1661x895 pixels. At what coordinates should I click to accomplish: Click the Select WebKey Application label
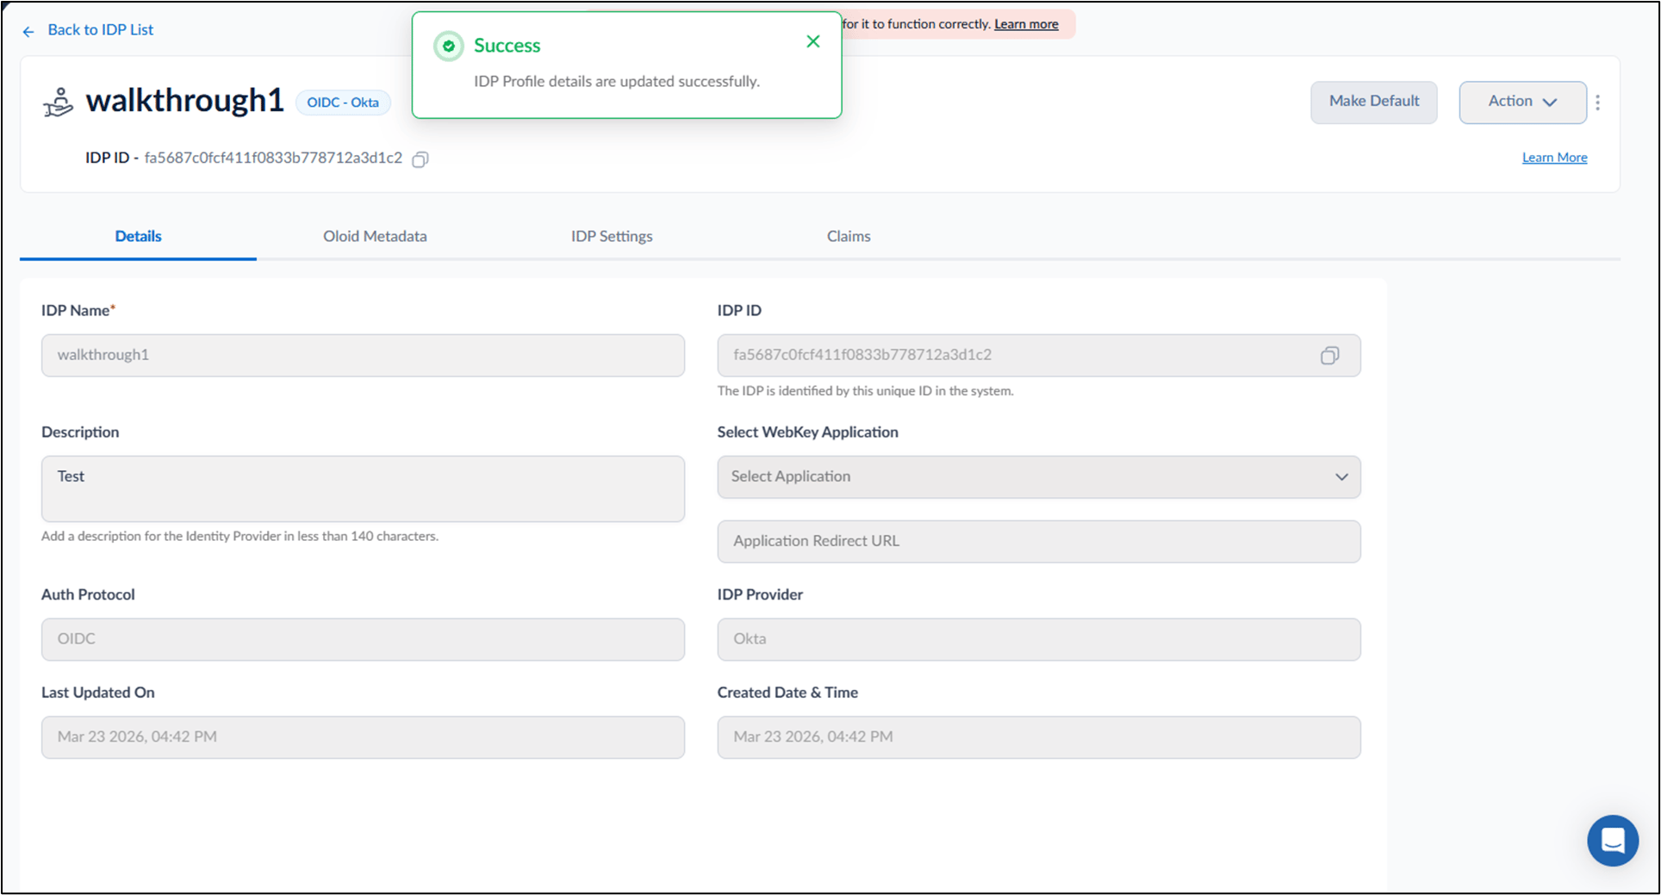[x=807, y=432]
